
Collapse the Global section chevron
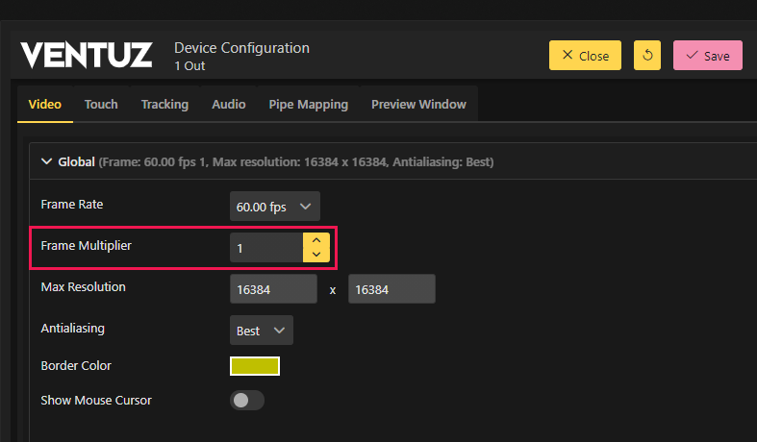pyautogui.click(x=46, y=162)
